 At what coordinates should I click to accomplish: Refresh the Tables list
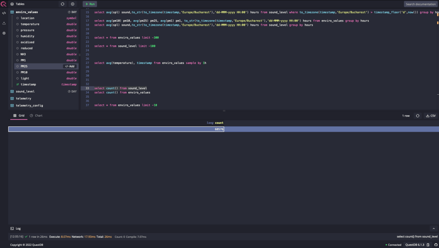click(x=63, y=4)
